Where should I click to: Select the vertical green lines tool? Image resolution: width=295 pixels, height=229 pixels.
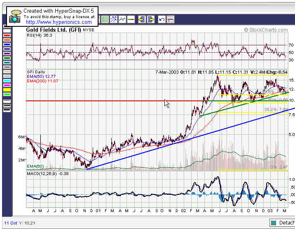point(105,19)
